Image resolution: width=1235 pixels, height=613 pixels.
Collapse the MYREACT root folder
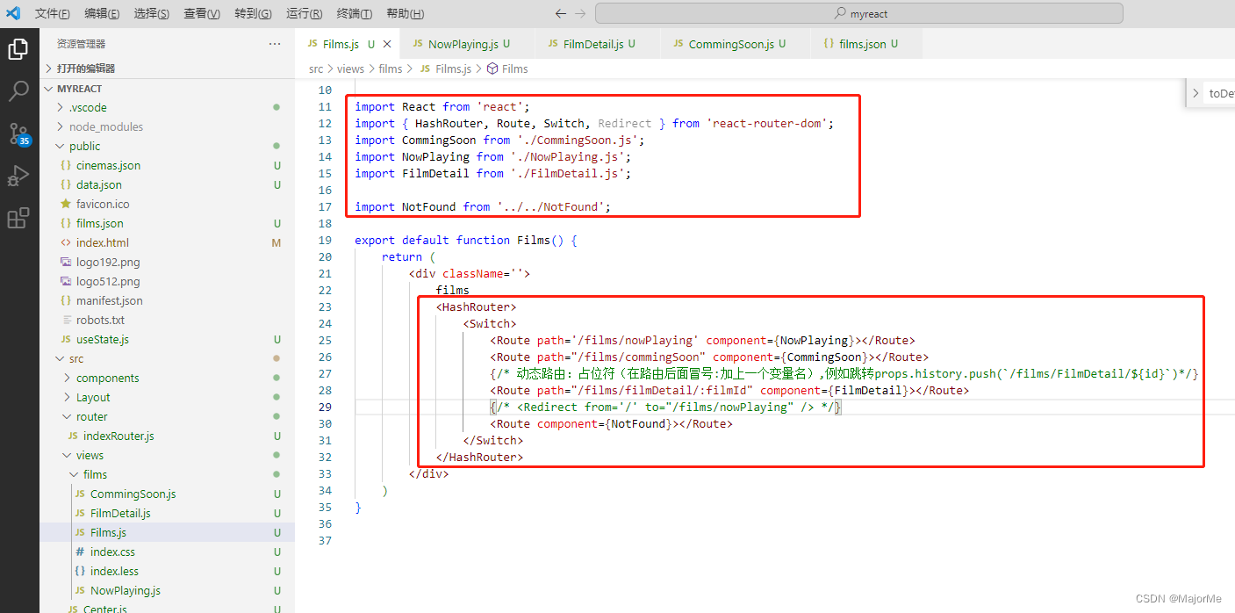[x=167, y=89]
